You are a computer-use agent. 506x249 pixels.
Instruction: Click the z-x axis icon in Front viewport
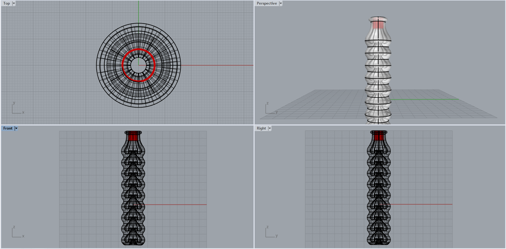tap(18, 232)
